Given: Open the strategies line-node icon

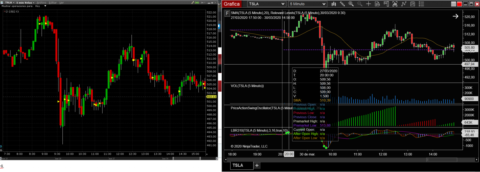Looking at the screenshot, I should [404, 4].
